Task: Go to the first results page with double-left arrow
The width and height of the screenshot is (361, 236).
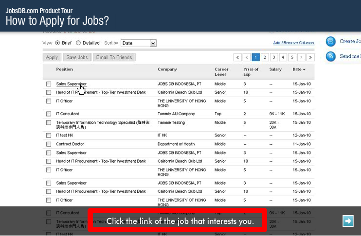Action: click(x=237, y=57)
